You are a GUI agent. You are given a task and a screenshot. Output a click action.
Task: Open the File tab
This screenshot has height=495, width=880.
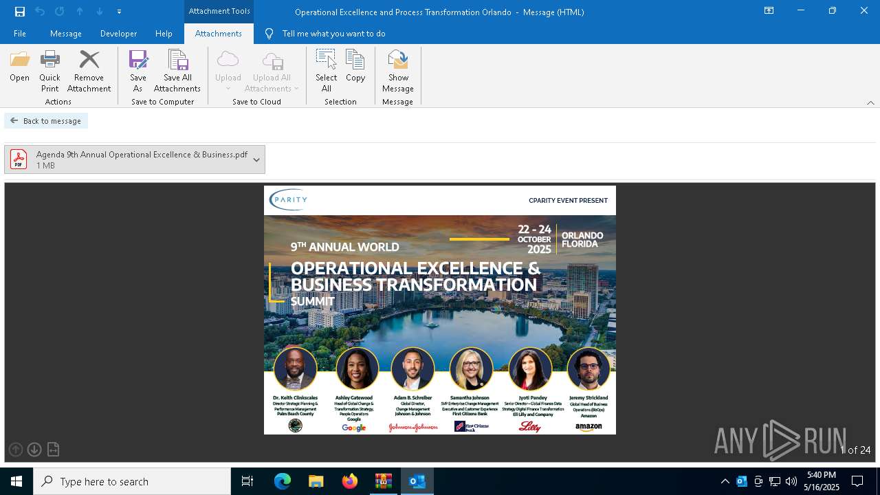pos(20,34)
